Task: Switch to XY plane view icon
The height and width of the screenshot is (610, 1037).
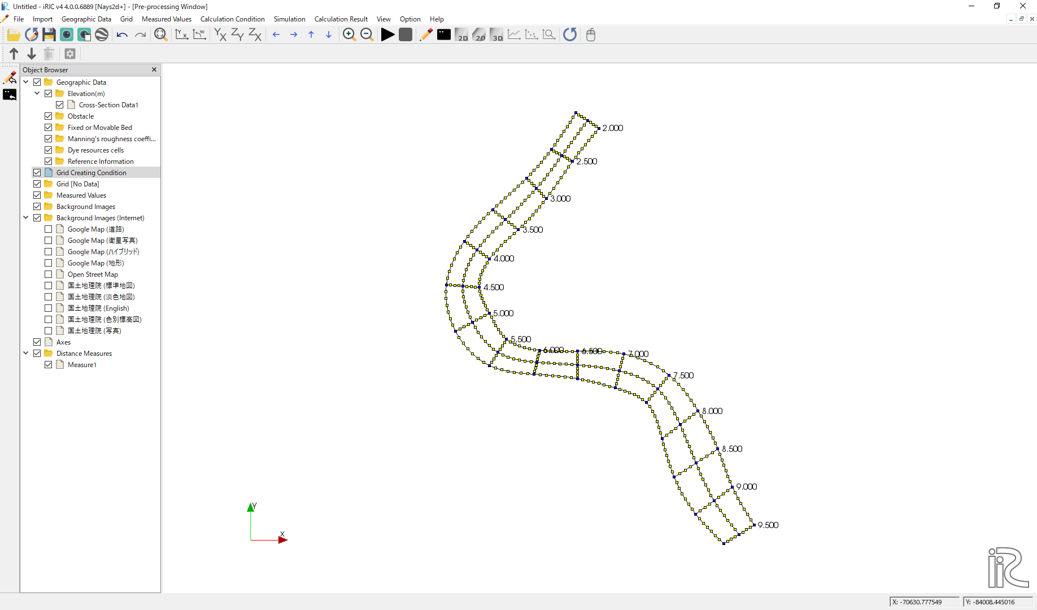Action: (x=220, y=35)
